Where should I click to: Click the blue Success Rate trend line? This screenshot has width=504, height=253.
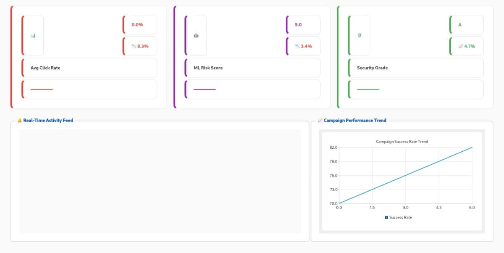(405, 175)
